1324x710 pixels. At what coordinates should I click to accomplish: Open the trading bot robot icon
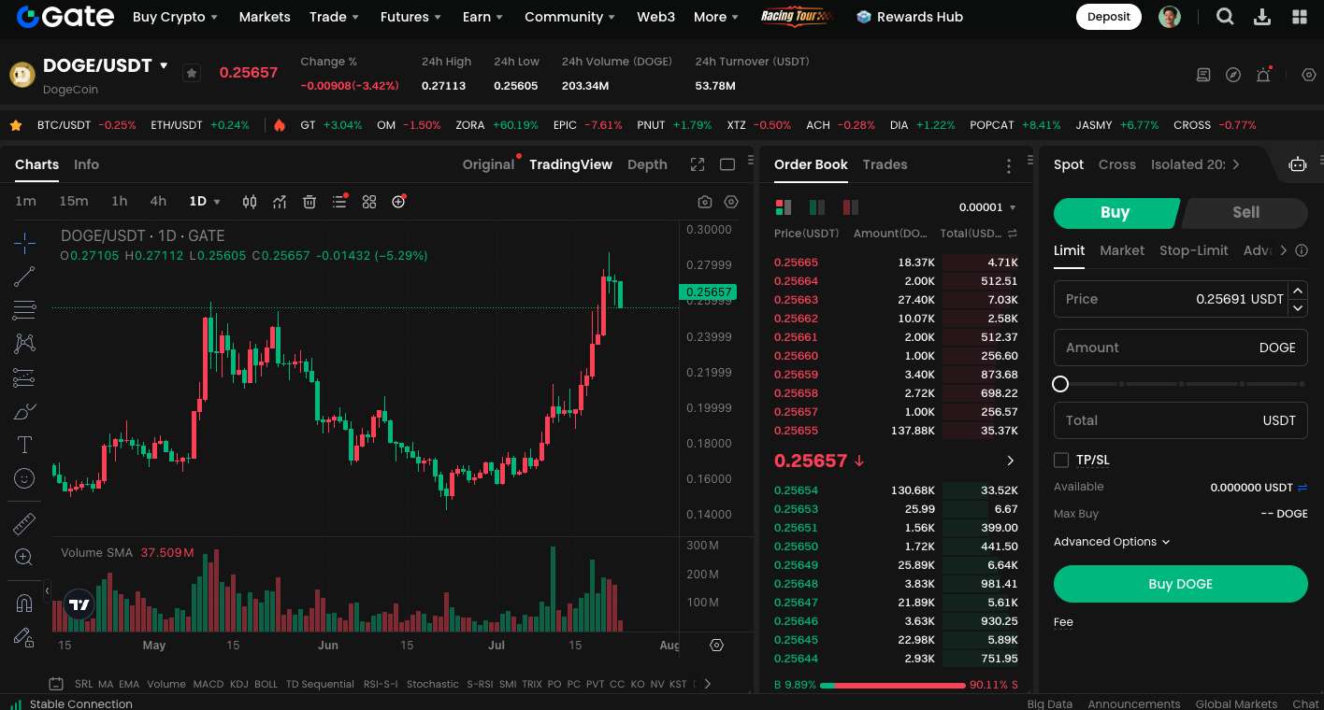(x=1298, y=164)
